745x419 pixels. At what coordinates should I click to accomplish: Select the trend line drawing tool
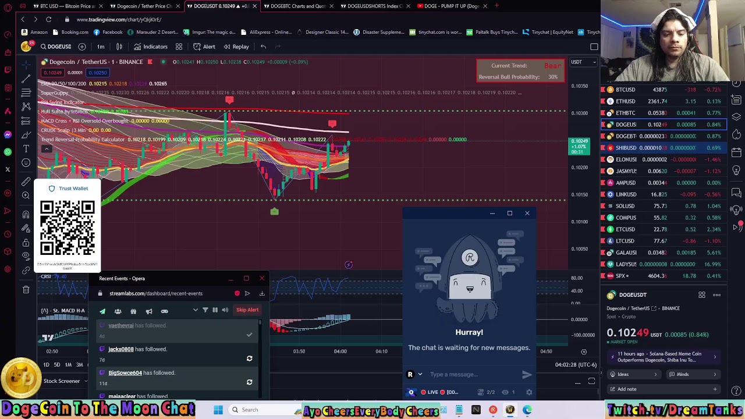pos(26,78)
